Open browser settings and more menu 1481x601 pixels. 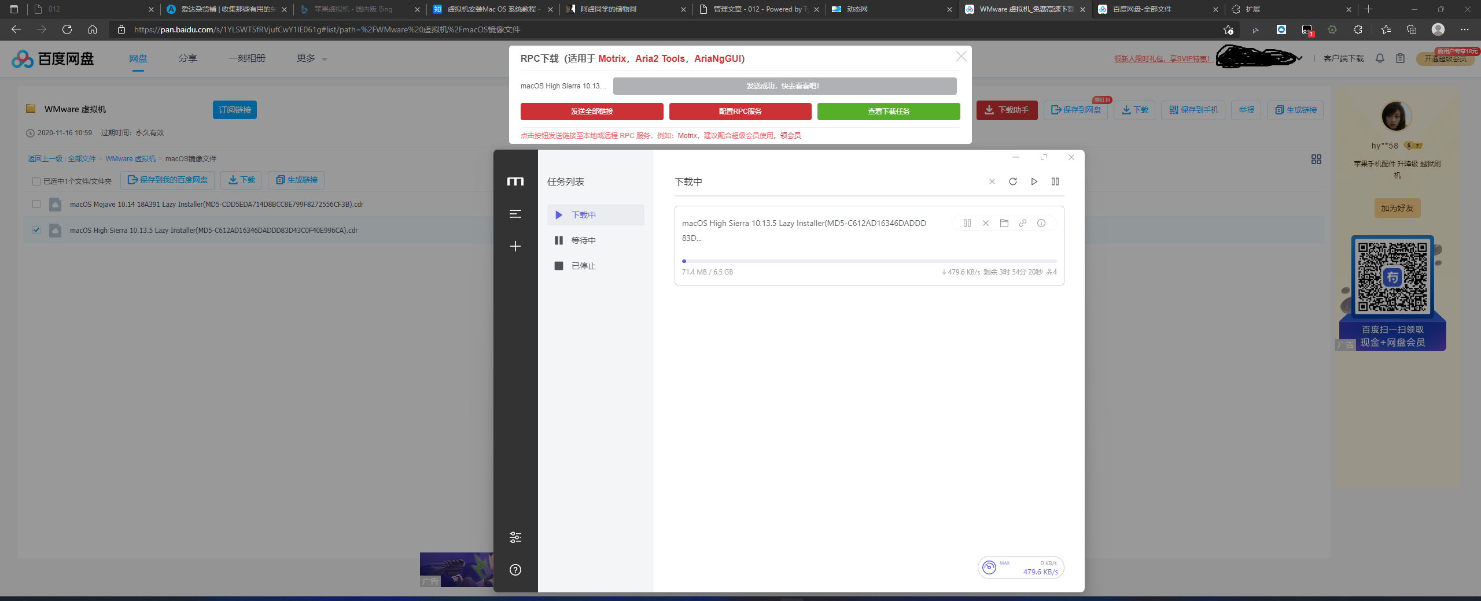(1465, 29)
